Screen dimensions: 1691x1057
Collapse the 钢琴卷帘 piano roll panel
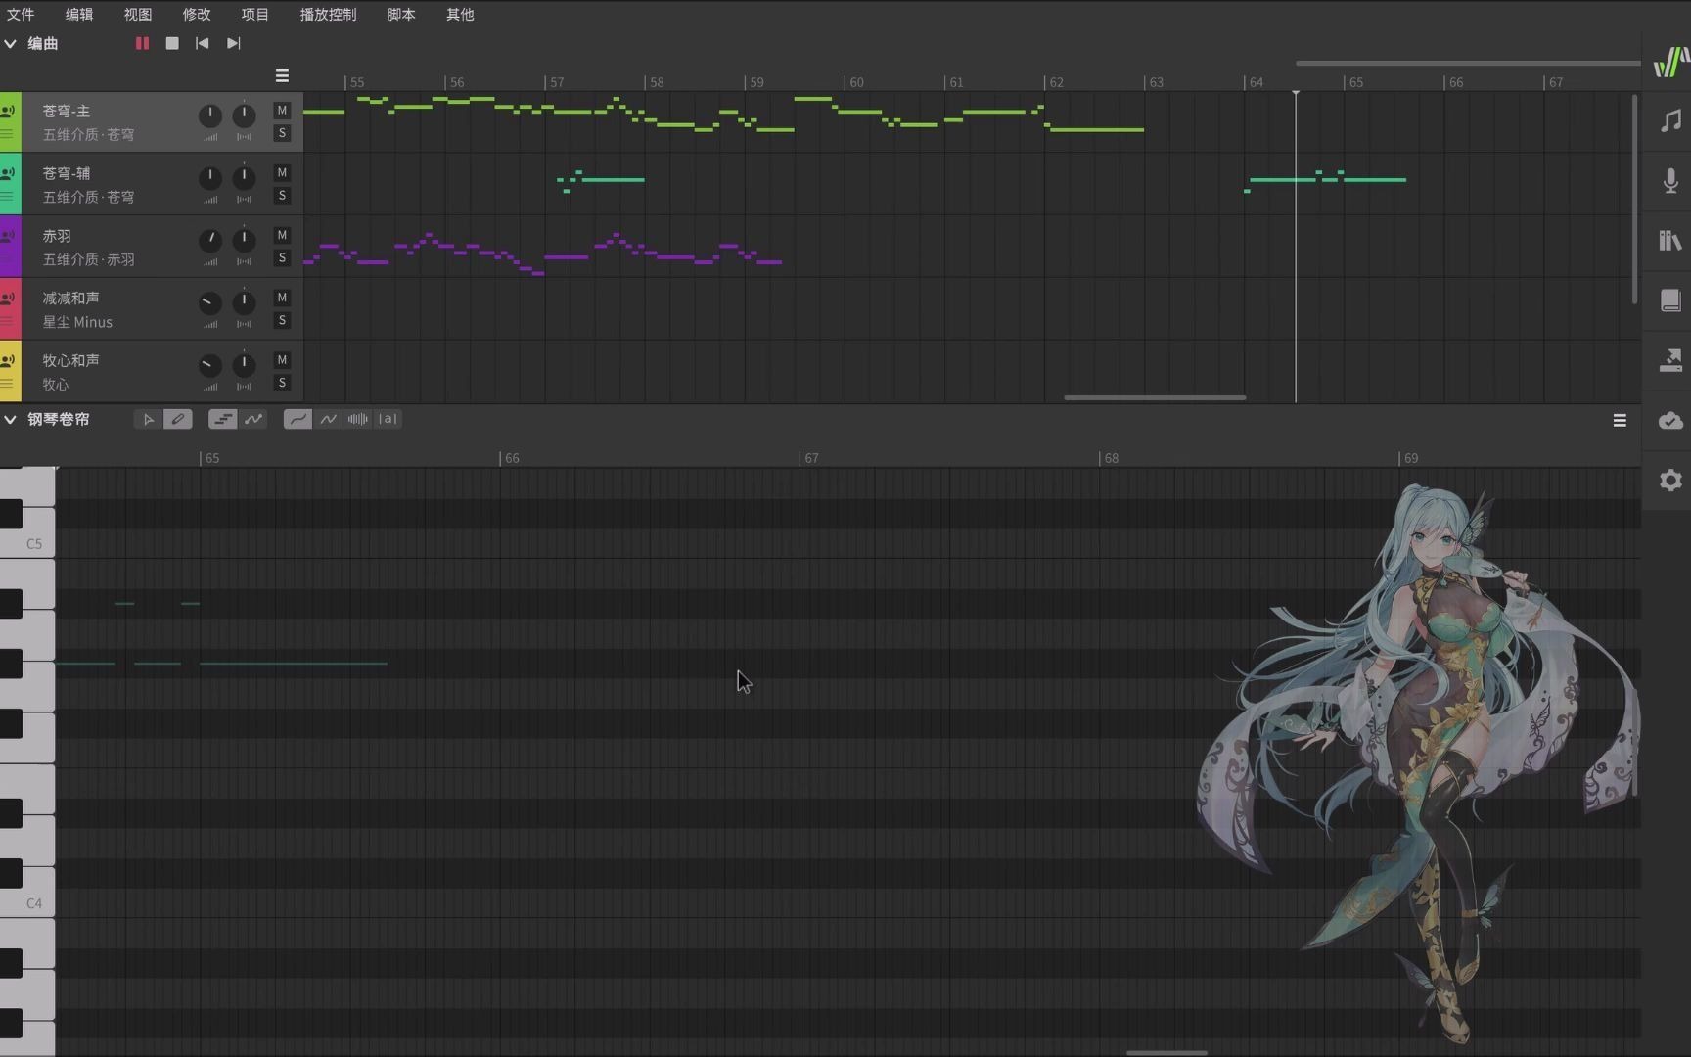pyautogui.click(x=10, y=419)
